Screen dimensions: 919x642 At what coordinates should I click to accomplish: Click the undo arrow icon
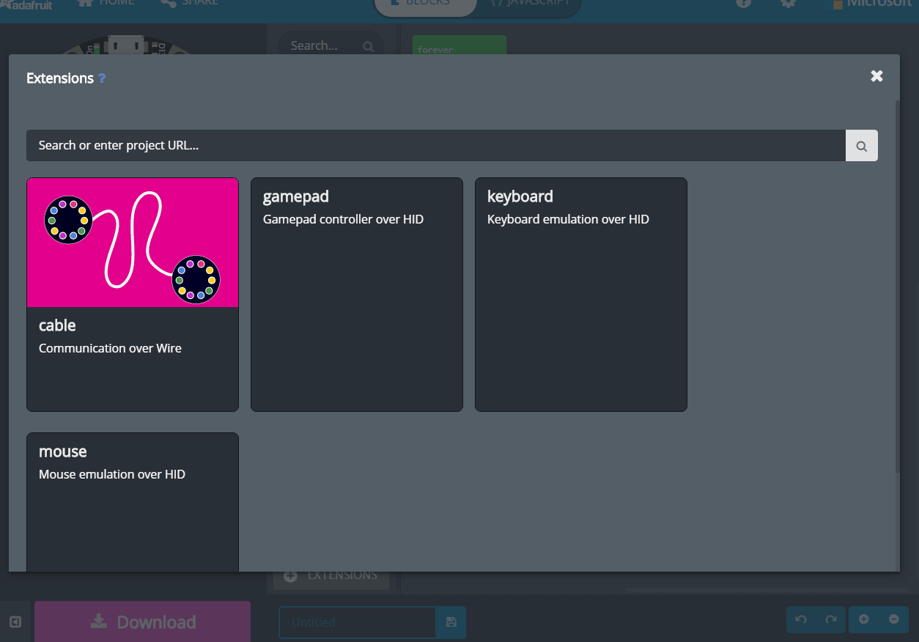[801, 620]
